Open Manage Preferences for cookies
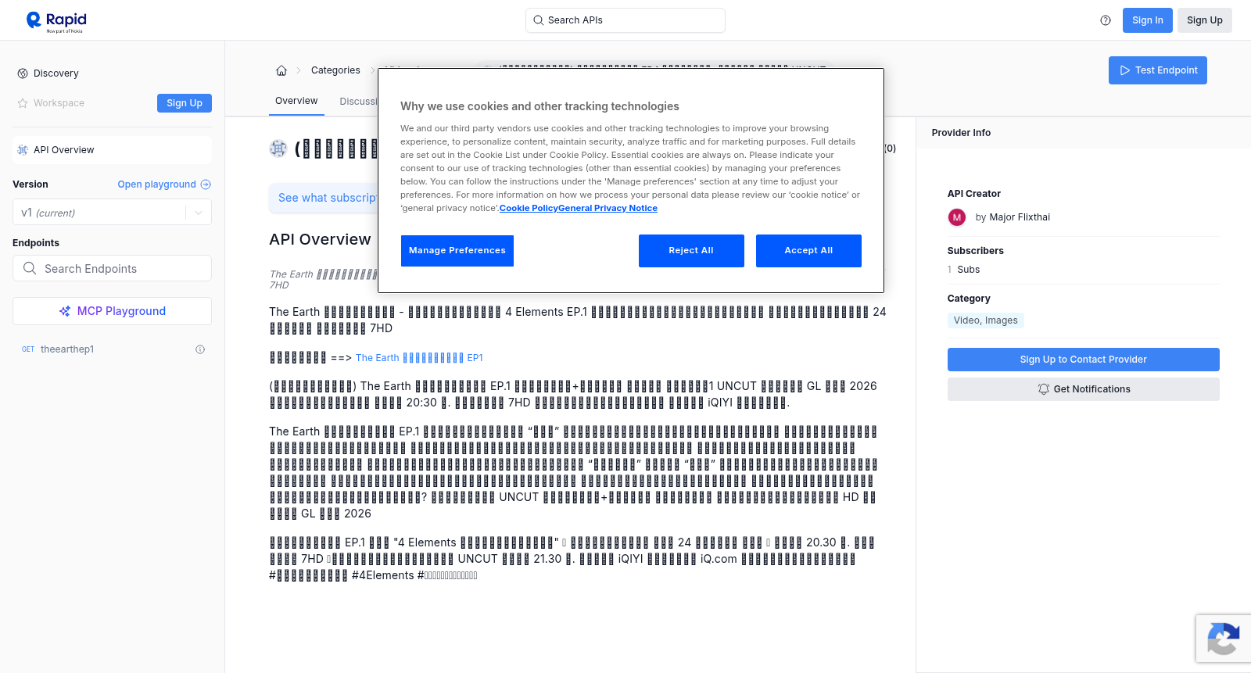Viewport: 1251px width, 673px height. (x=457, y=251)
